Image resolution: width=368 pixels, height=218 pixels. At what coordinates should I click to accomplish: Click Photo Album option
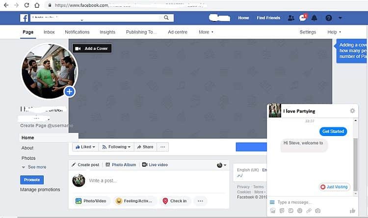121,165
